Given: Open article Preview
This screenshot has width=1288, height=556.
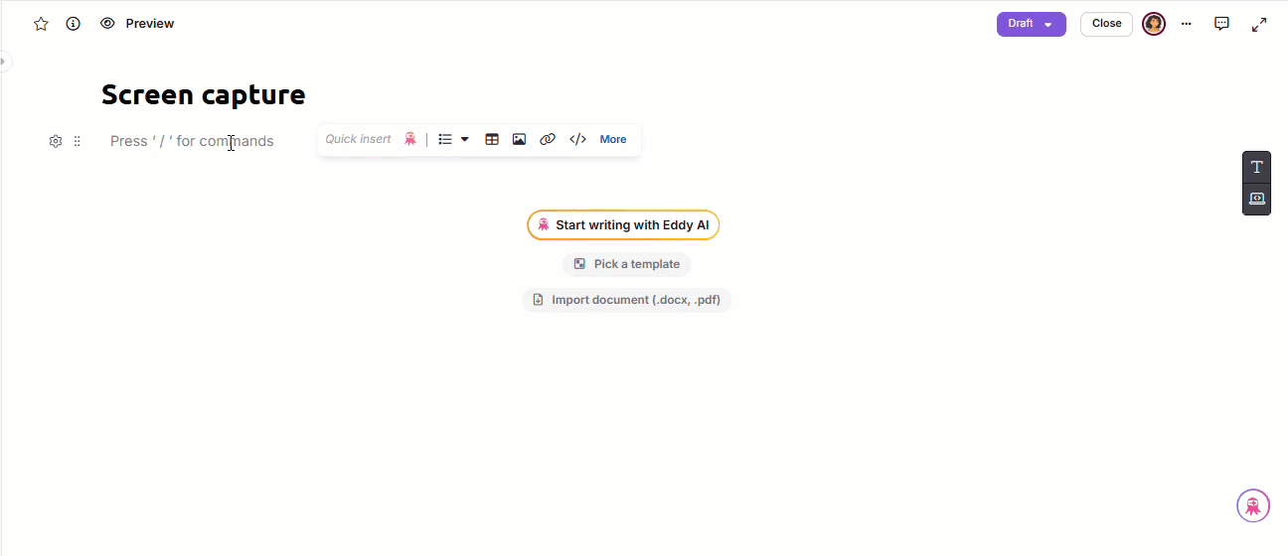Looking at the screenshot, I should 137,24.
